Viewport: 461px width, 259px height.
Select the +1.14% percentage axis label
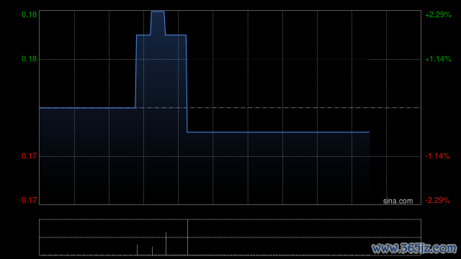(x=438, y=59)
